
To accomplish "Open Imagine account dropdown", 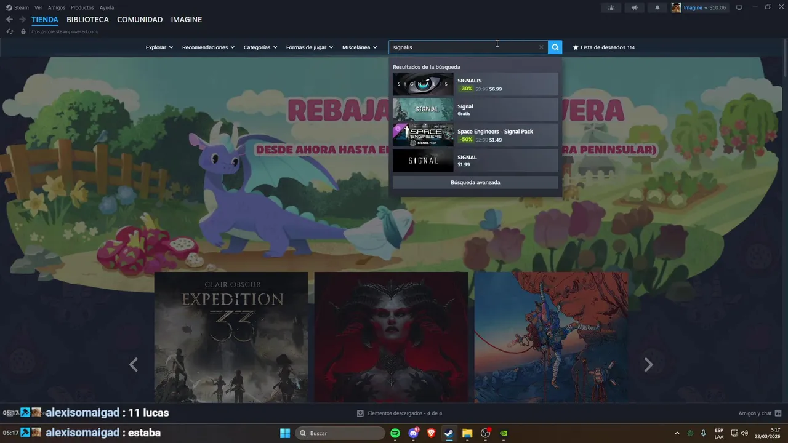I will coord(695,7).
